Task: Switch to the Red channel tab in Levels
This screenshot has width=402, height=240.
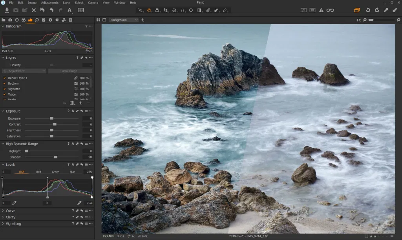Action: [x=38, y=172]
